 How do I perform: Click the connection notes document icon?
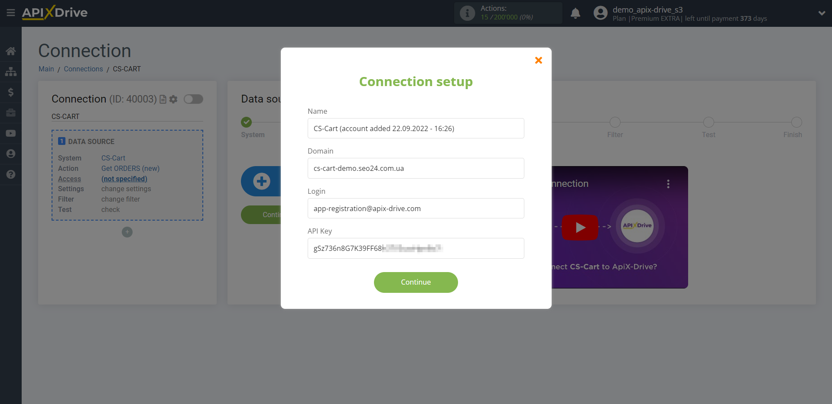(163, 99)
